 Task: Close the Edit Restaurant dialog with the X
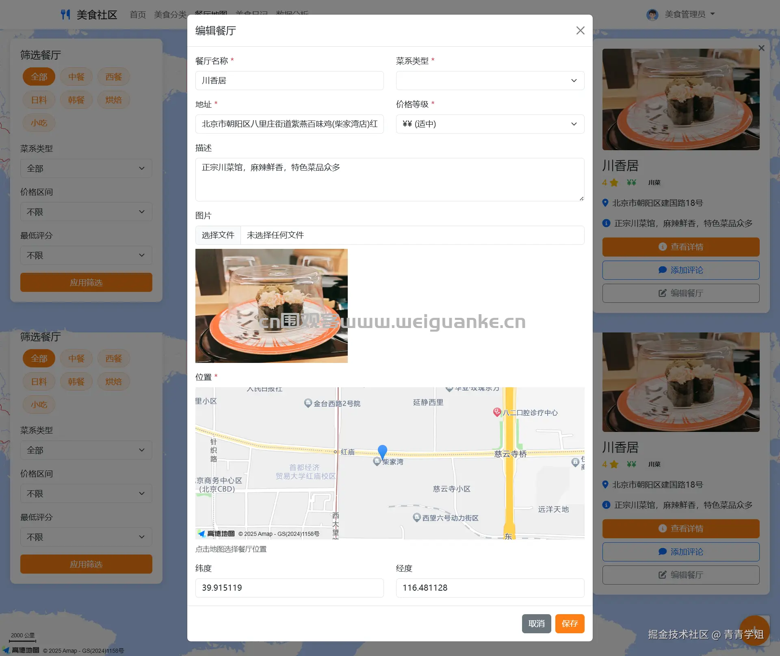pos(580,30)
